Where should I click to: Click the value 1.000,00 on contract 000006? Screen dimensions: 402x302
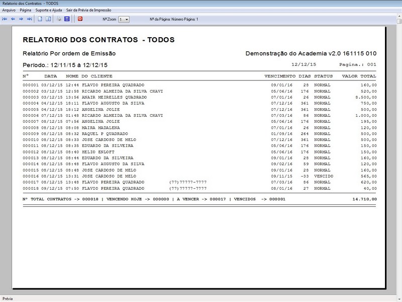[x=366, y=116]
